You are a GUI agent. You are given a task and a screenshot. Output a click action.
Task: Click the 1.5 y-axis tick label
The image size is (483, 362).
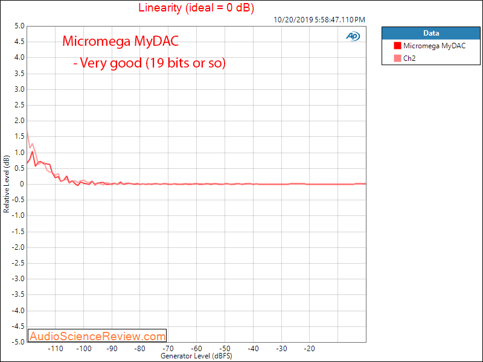pos(19,137)
